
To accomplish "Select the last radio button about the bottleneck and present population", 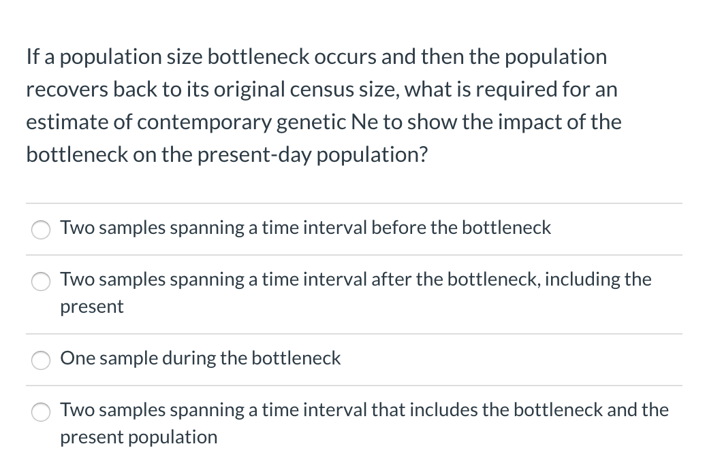I will tap(41, 412).
